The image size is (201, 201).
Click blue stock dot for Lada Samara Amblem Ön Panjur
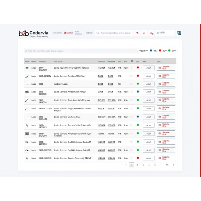click(x=138, y=92)
